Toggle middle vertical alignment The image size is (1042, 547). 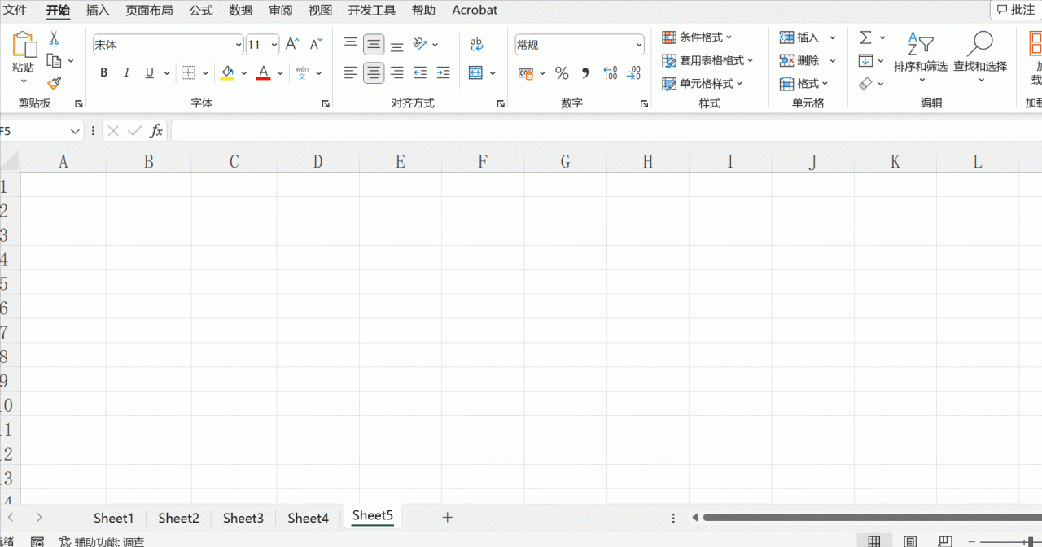tap(374, 44)
